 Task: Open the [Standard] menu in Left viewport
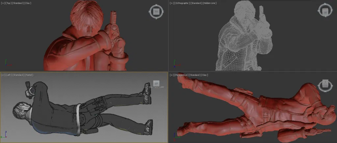(18, 75)
